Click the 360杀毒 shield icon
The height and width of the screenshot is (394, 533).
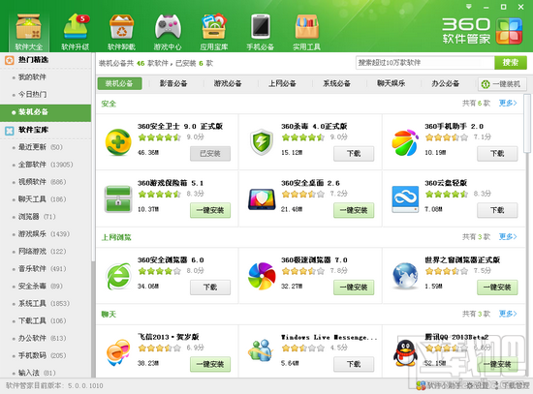click(x=262, y=142)
